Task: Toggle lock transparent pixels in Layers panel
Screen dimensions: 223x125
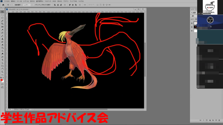Action: (196, 19)
